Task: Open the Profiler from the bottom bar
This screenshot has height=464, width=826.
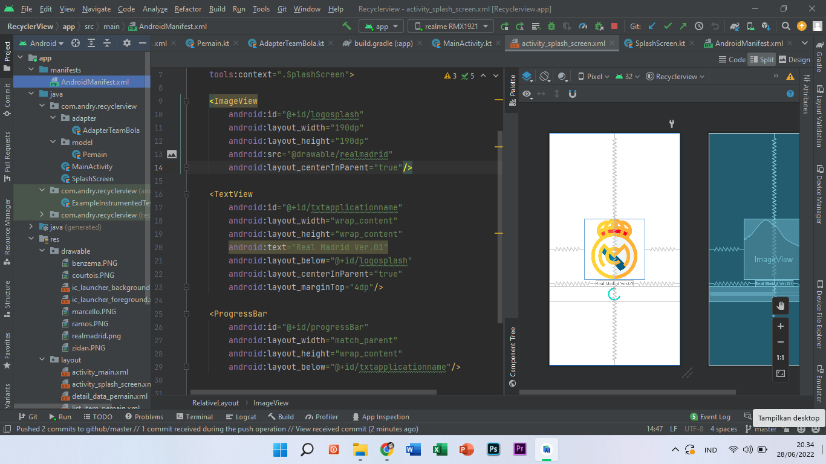Action: tap(322, 416)
